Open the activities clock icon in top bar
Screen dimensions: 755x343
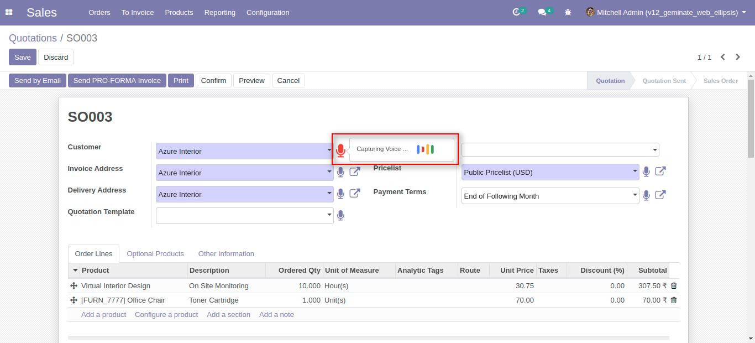pyautogui.click(x=517, y=12)
